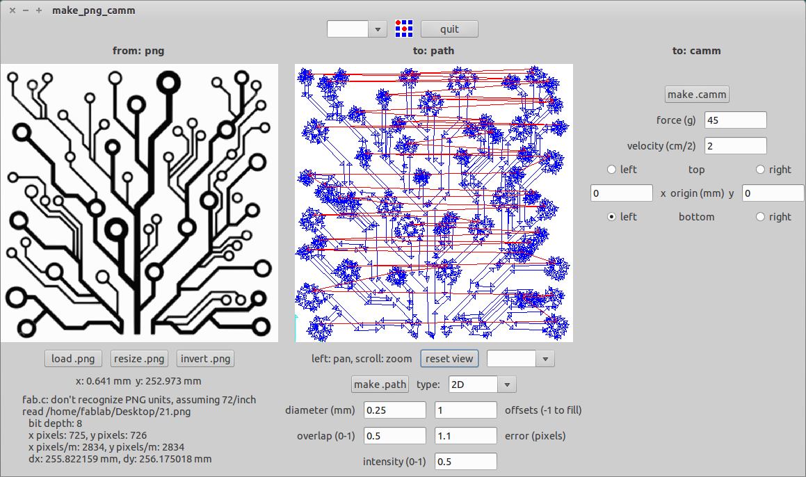Reset the path view
The height and width of the screenshot is (477, 806).
click(449, 359)
